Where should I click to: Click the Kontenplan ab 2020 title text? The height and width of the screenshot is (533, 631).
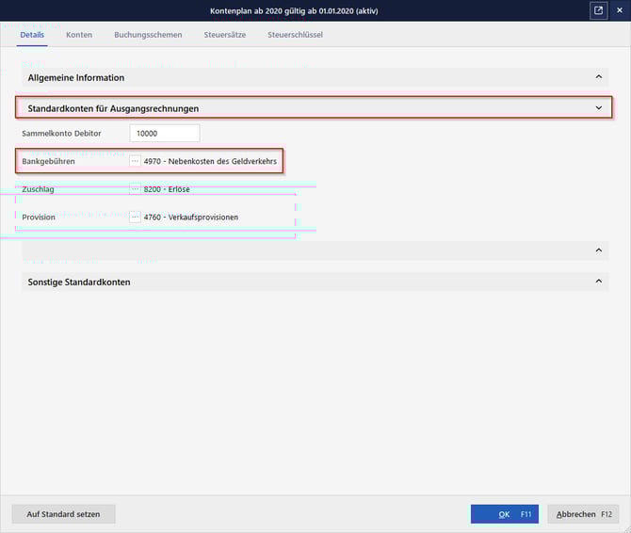294,11
